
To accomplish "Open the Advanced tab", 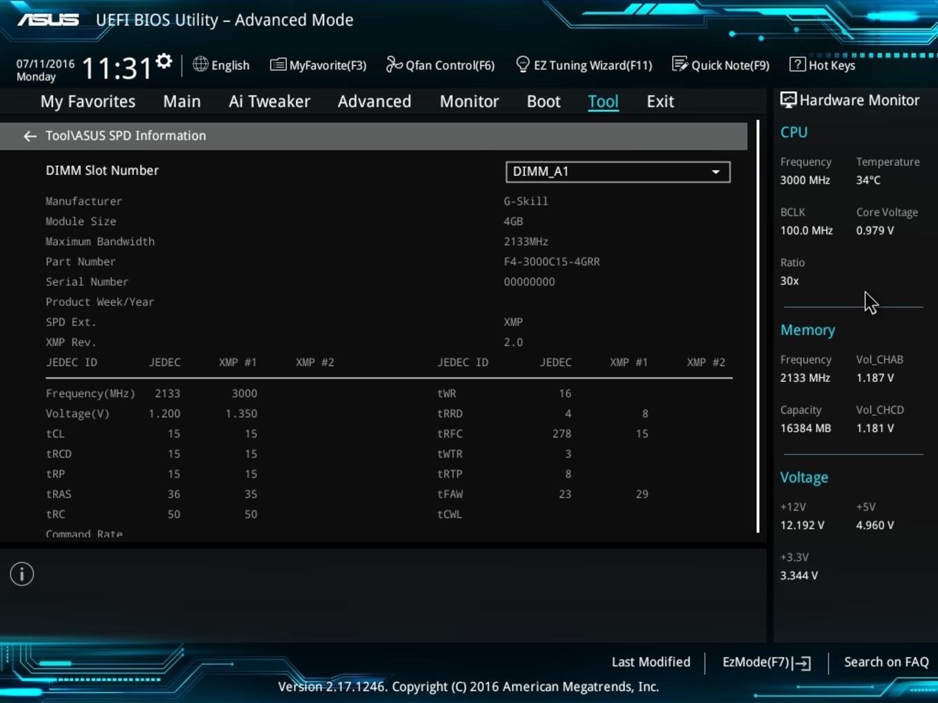I will coord(375,101).
